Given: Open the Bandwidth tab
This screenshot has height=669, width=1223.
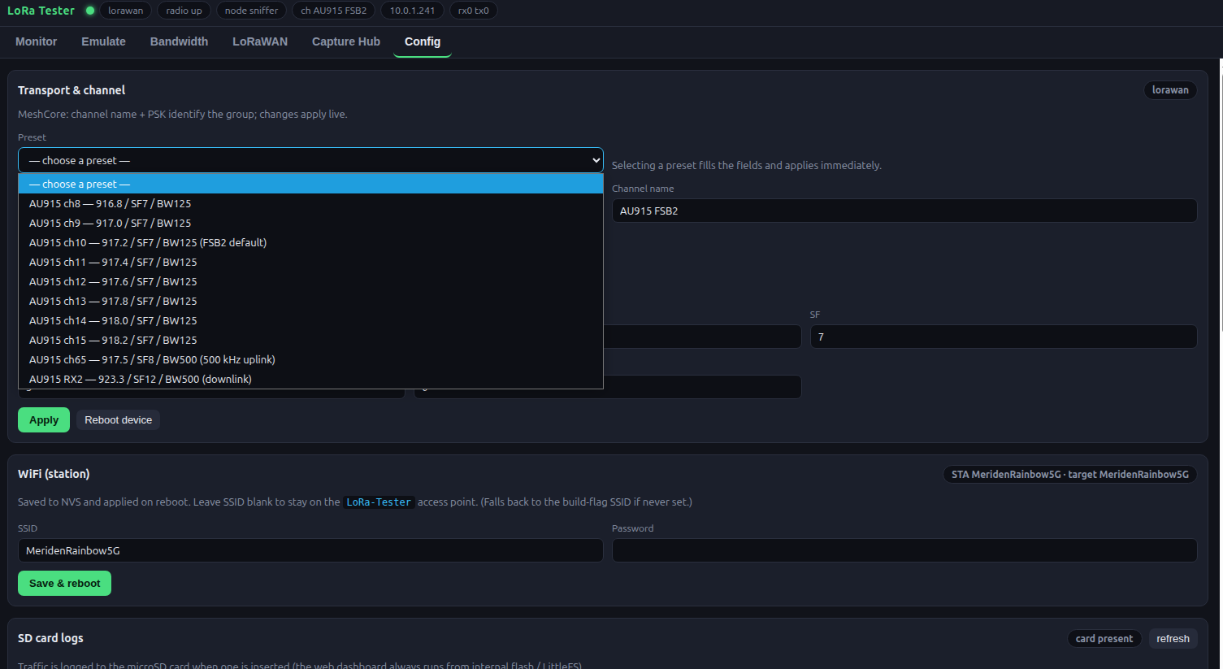Looking at the screenshot, I should (x=179, y=41).
